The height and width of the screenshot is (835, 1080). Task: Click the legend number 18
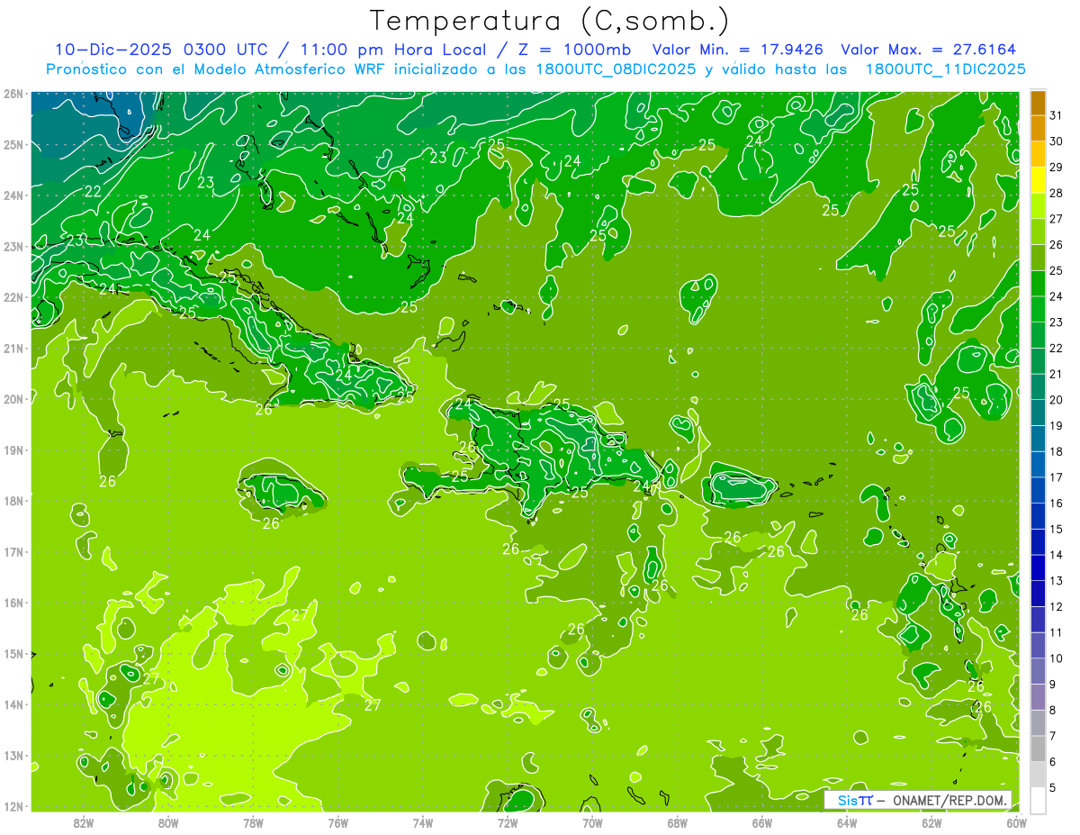1057,451
